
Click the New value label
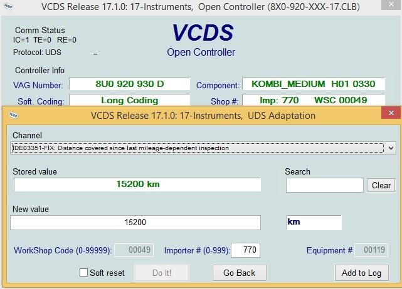(31, 209)
